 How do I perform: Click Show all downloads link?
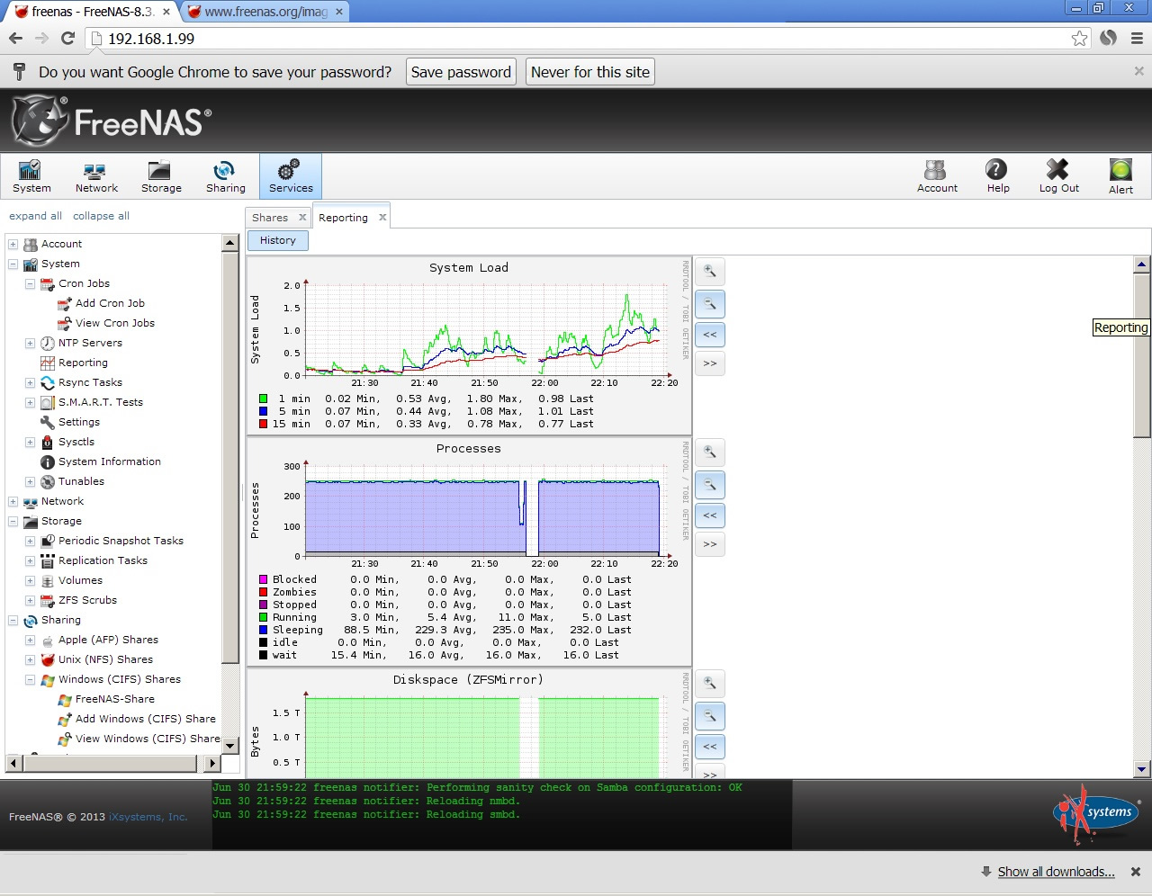(1056, 872)
